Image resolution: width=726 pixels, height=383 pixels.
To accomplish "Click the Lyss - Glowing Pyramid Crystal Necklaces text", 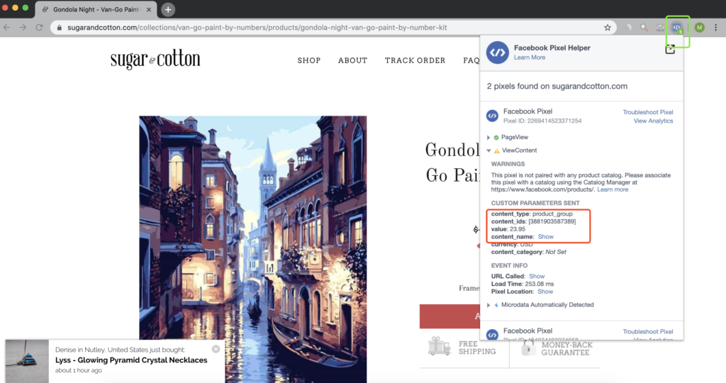I will click(x=131, y=360).
